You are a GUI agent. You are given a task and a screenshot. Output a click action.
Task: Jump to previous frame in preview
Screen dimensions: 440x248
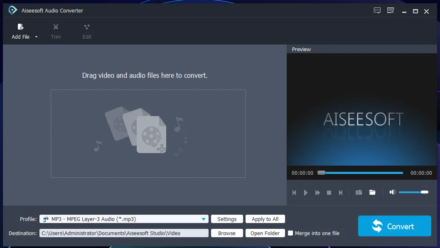pos(294,193)
